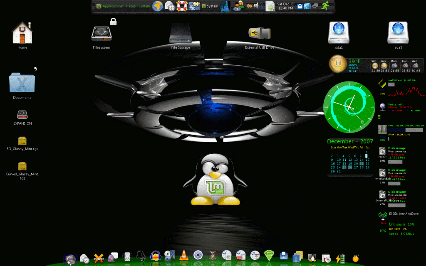Open the green System menu
This screenshot has height=266, width=426.
pos(144,6)
